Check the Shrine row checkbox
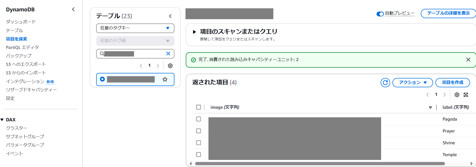This screenshot has height=167, width=476. tap(199, 143)
